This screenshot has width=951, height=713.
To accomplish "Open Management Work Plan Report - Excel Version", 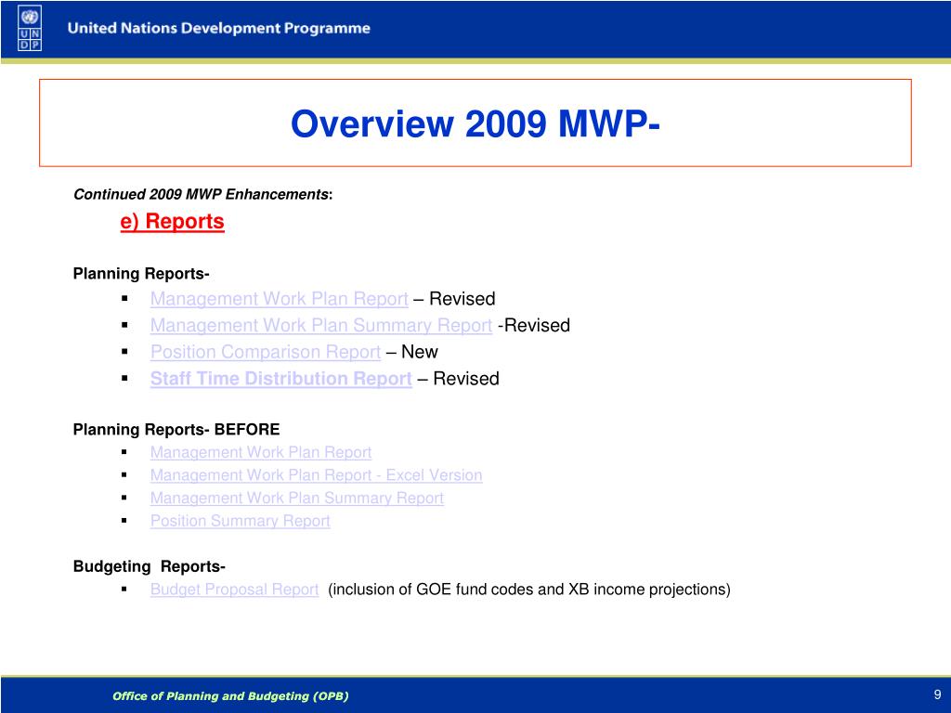I will point(316,475).
